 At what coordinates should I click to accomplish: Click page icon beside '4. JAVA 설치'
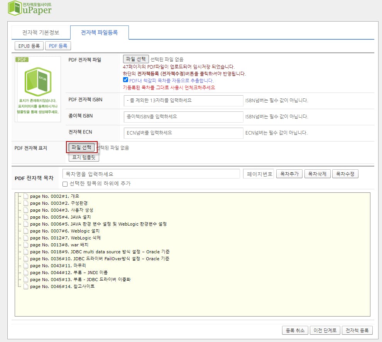[x=26, y=217]
